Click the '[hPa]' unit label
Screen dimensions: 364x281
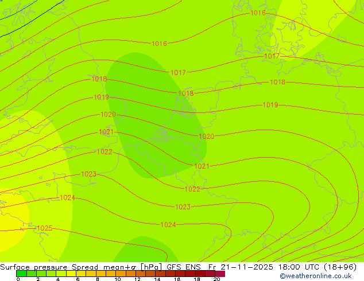coord(151,267)
